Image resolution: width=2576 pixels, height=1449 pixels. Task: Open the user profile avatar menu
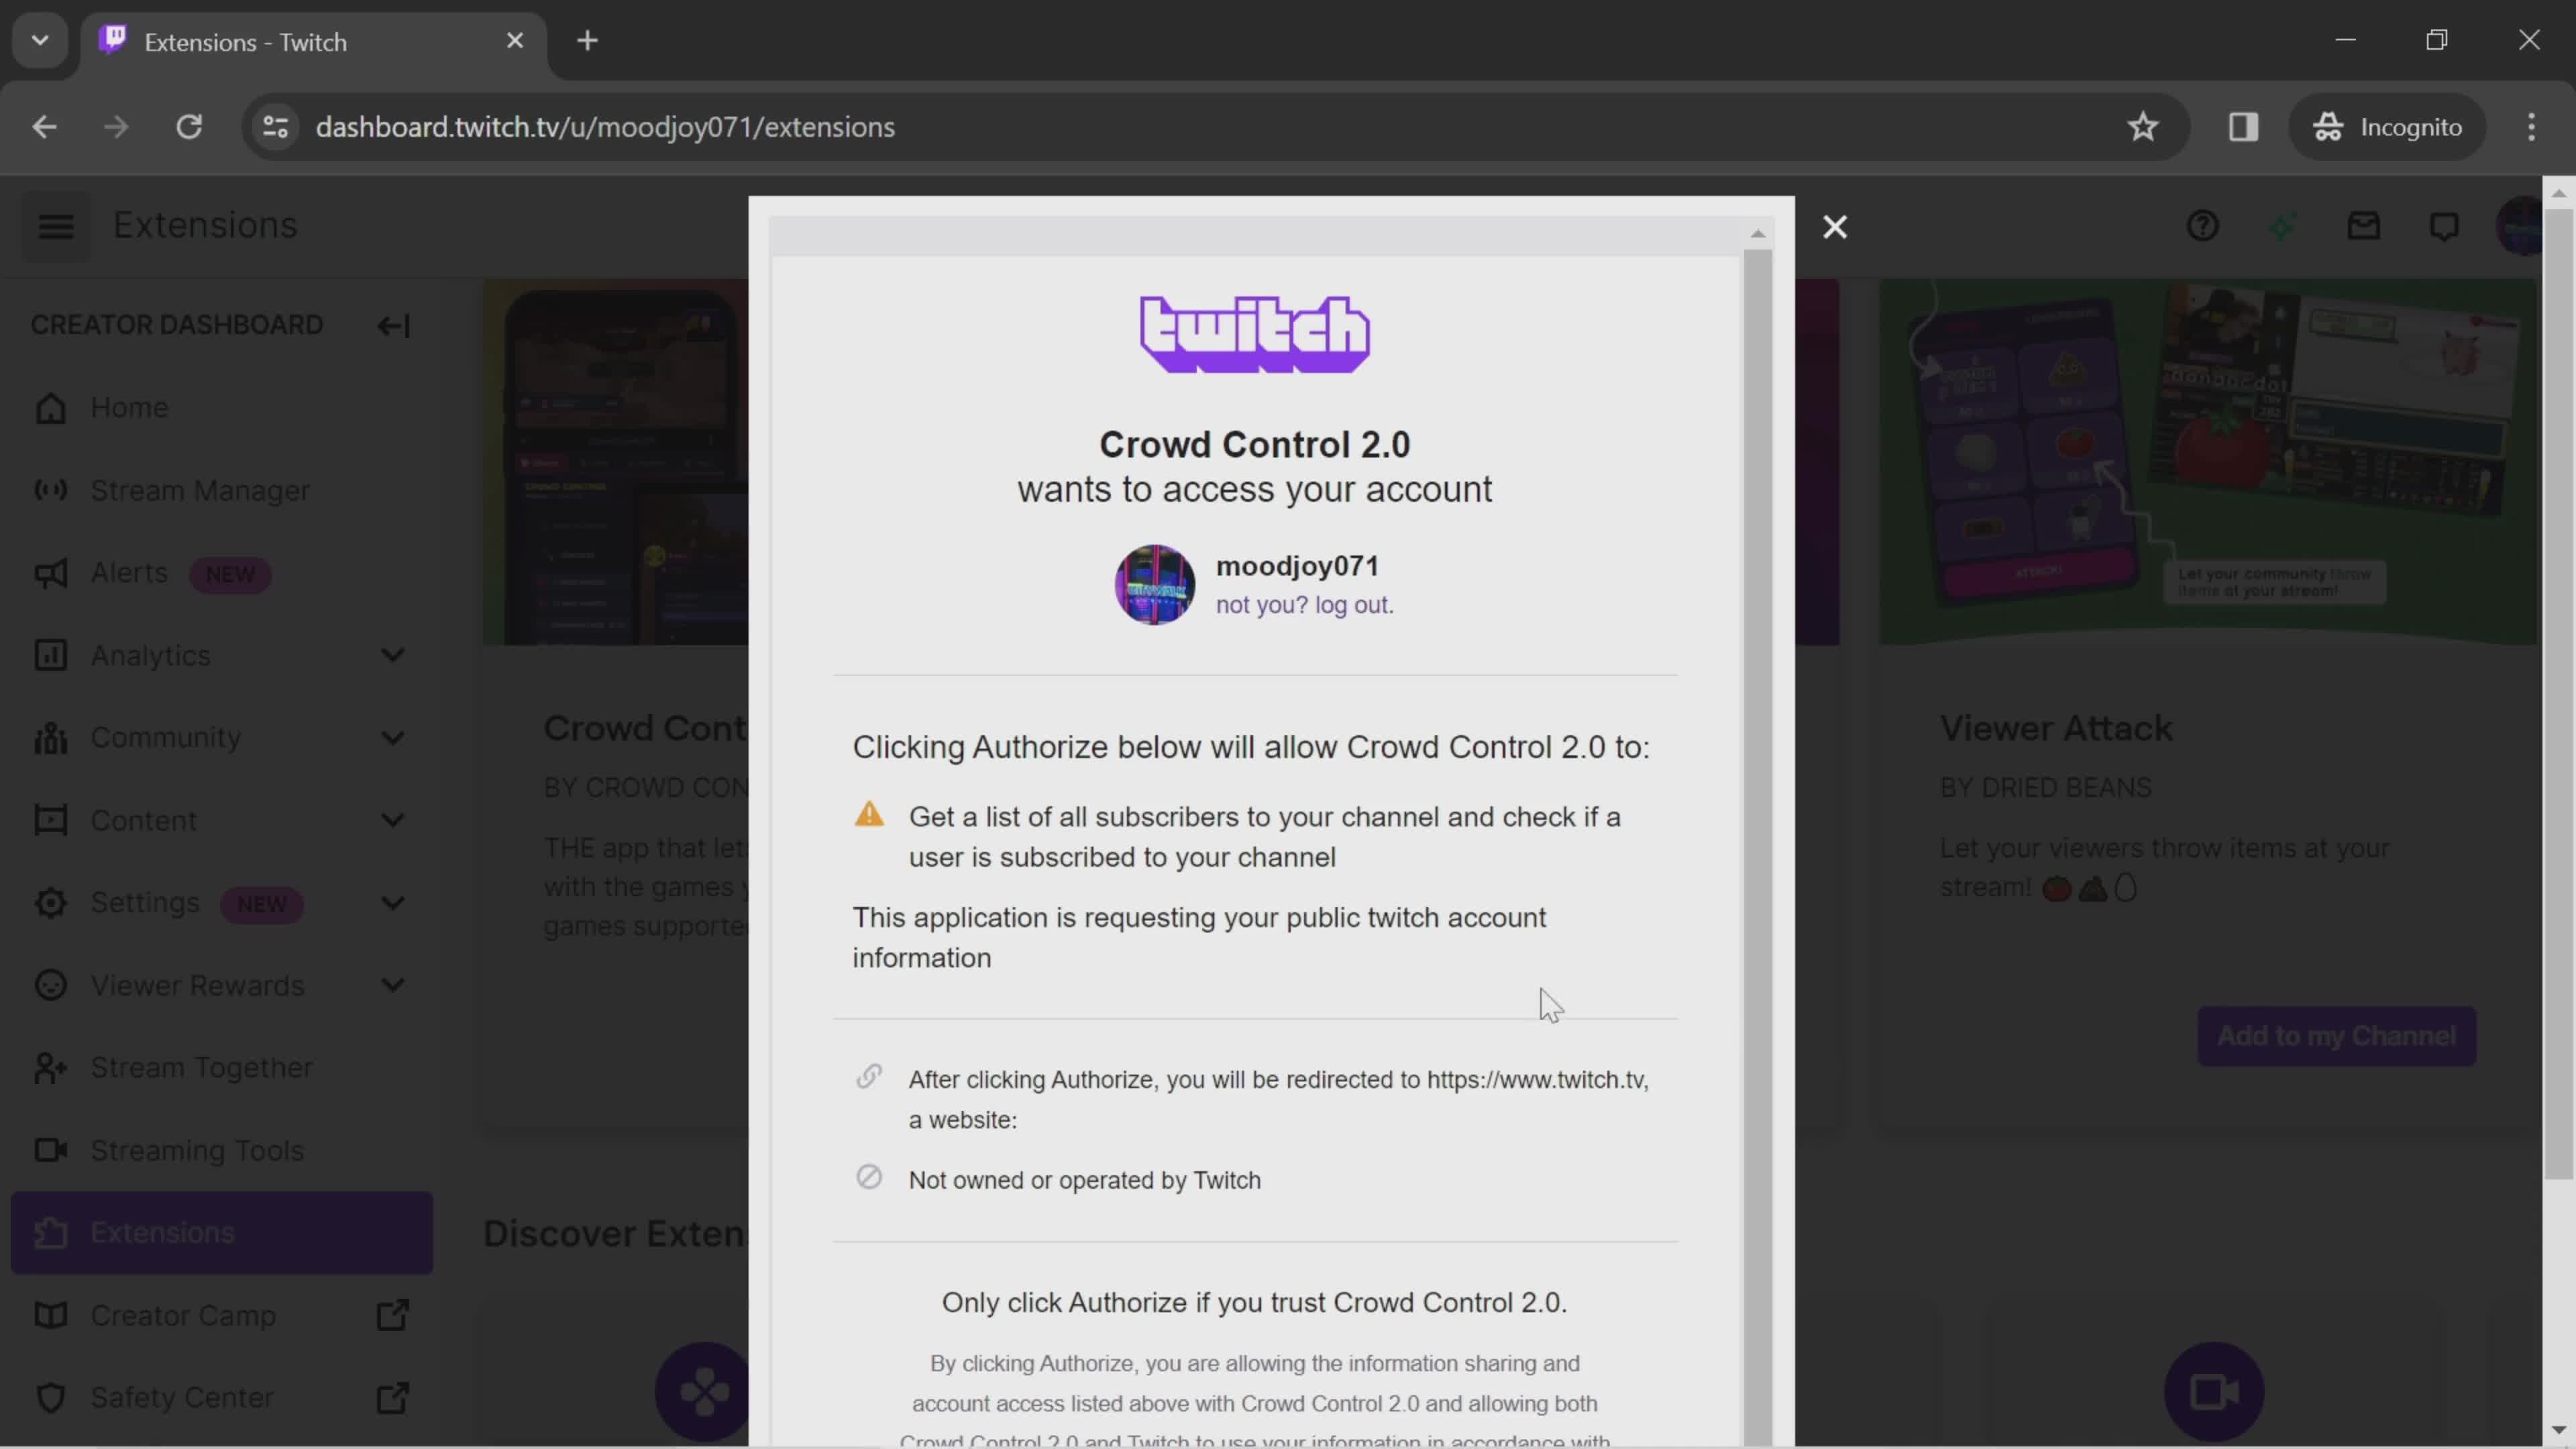tap(2519, 226)
